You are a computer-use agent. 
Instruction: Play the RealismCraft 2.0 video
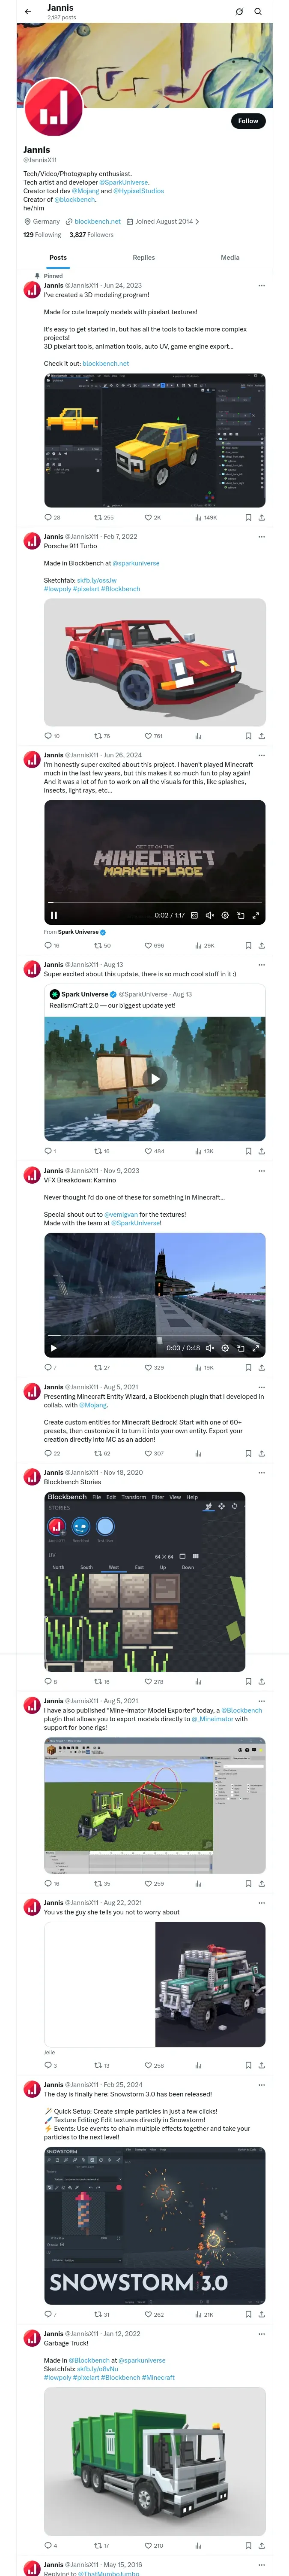155,1079
